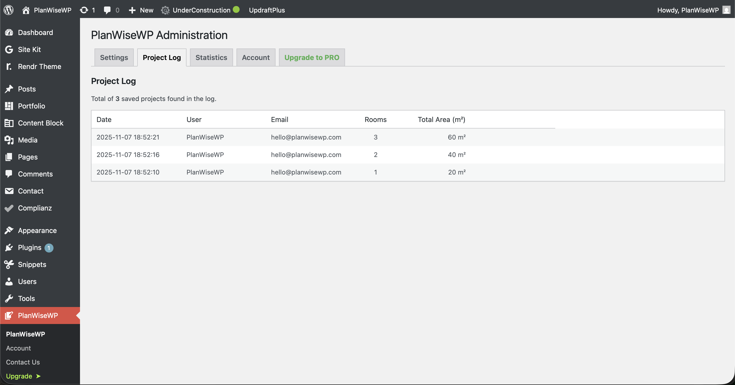
Task: Open the updates icon in admin bar
Action: [x=84, y=10]
